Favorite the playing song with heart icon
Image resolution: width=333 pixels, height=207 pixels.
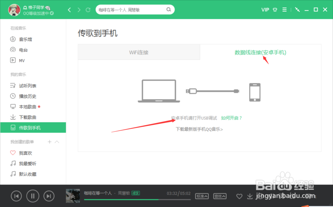coord(239,196)
